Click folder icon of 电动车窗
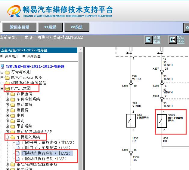 click(x=13, y=105)
